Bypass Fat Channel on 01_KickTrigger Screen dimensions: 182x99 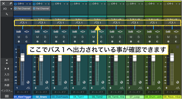(x=16, y=9)
